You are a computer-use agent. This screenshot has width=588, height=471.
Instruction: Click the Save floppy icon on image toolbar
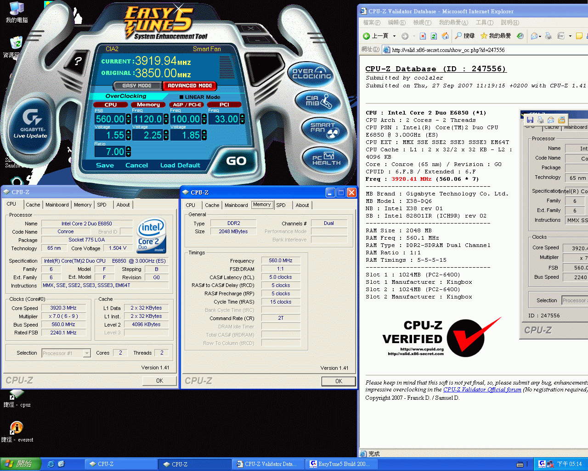(x=530, y=120)
